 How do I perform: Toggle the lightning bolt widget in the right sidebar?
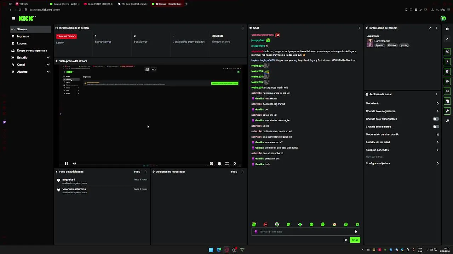pyautogui.click(x=447, y=61)
